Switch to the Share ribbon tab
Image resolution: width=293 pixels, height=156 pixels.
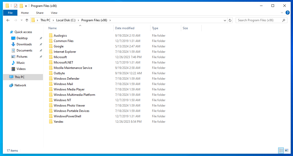tap(40, 13)
